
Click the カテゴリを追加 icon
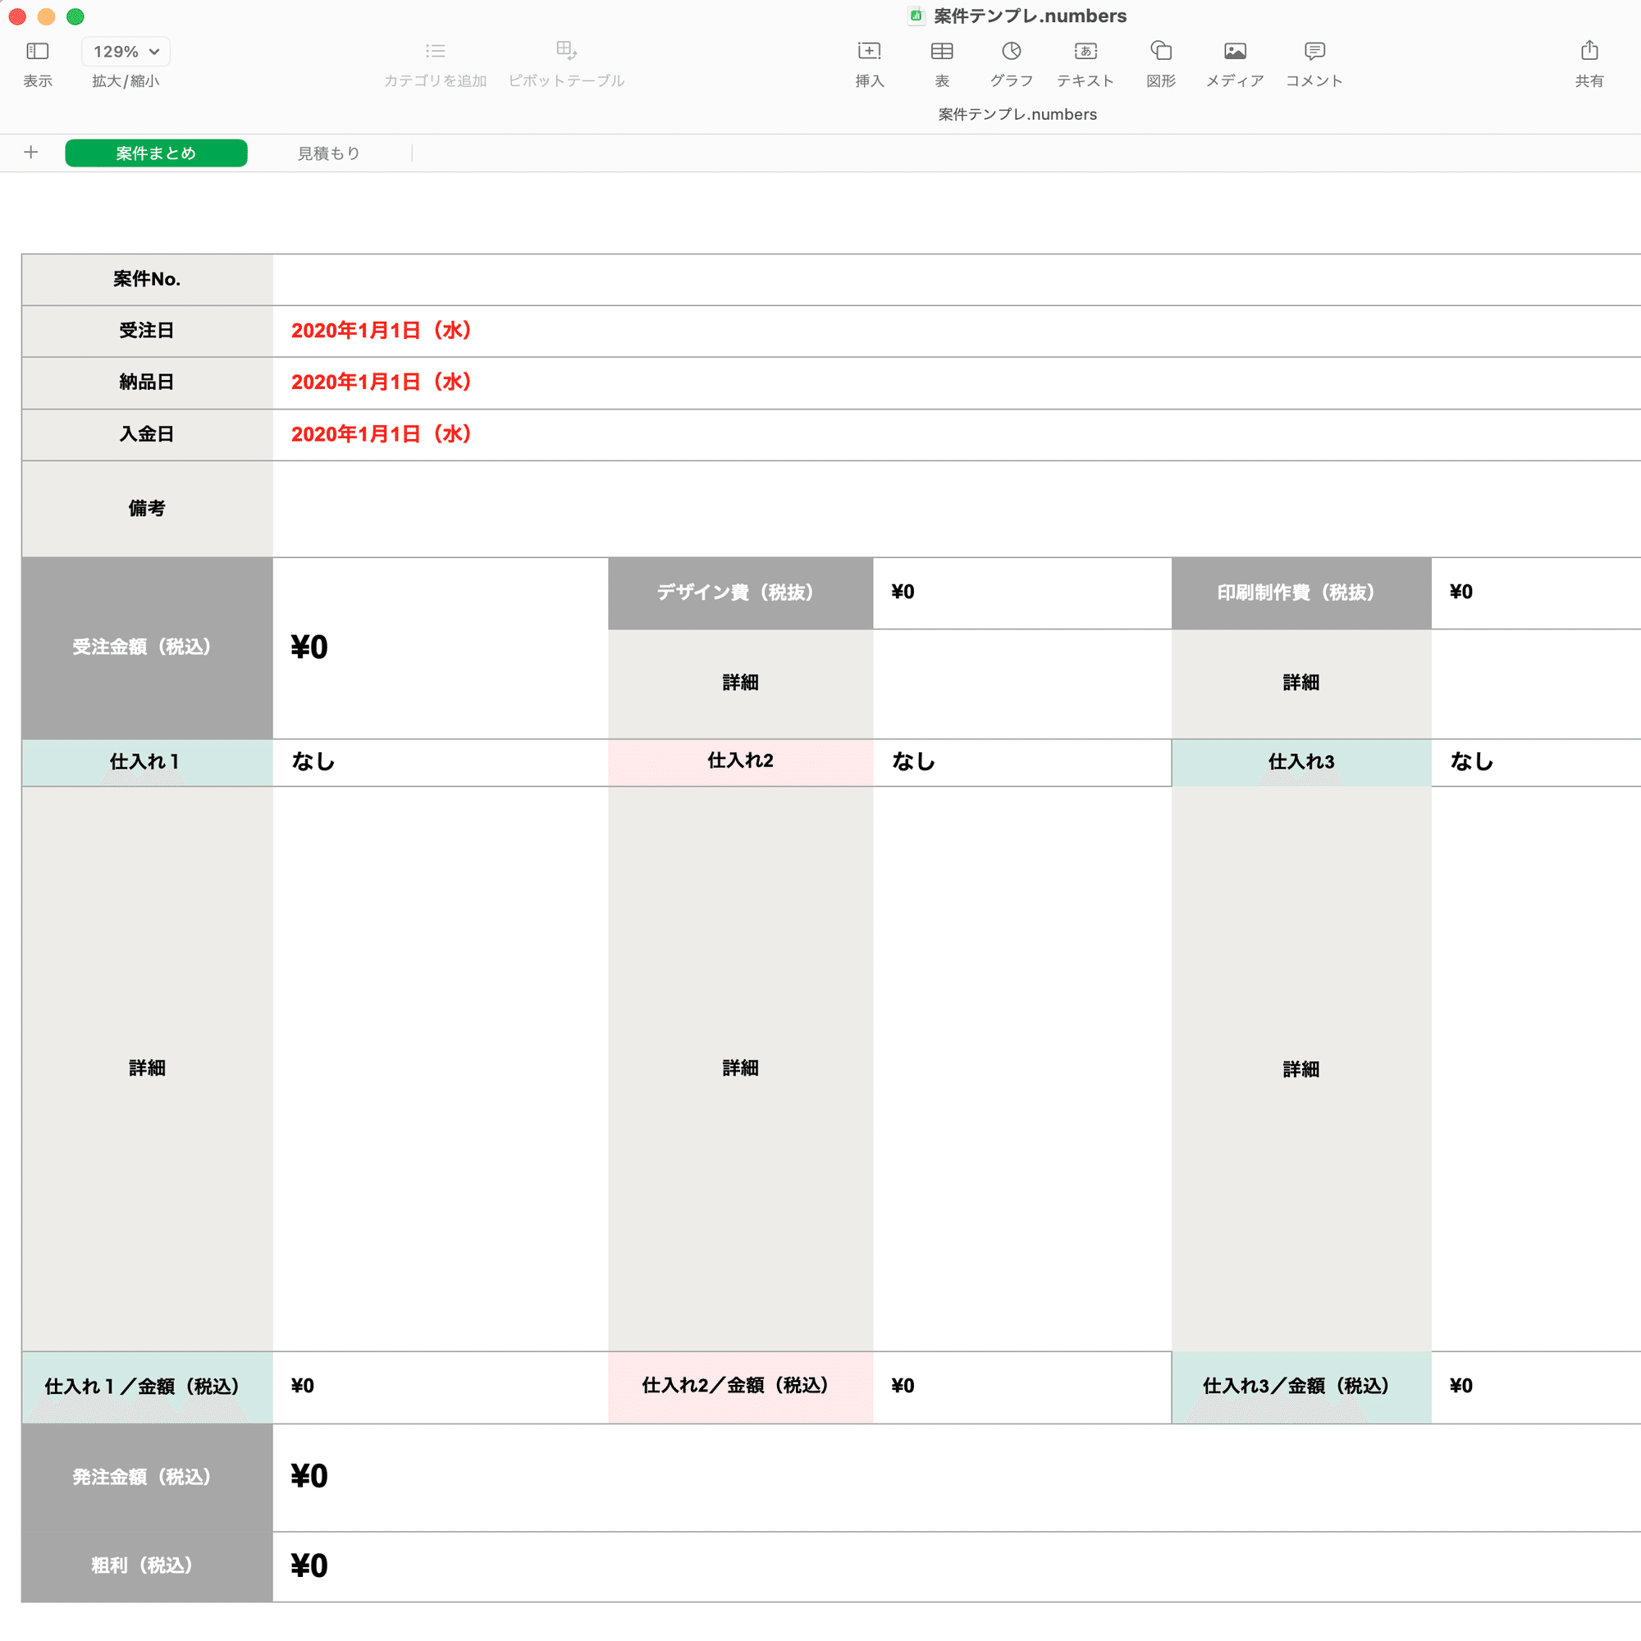pos(435,52)
